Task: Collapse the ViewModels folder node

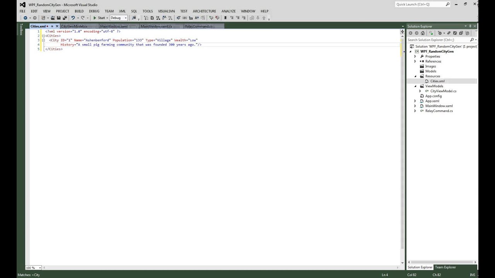Action: pyautogui.click(x=415, y=86)
